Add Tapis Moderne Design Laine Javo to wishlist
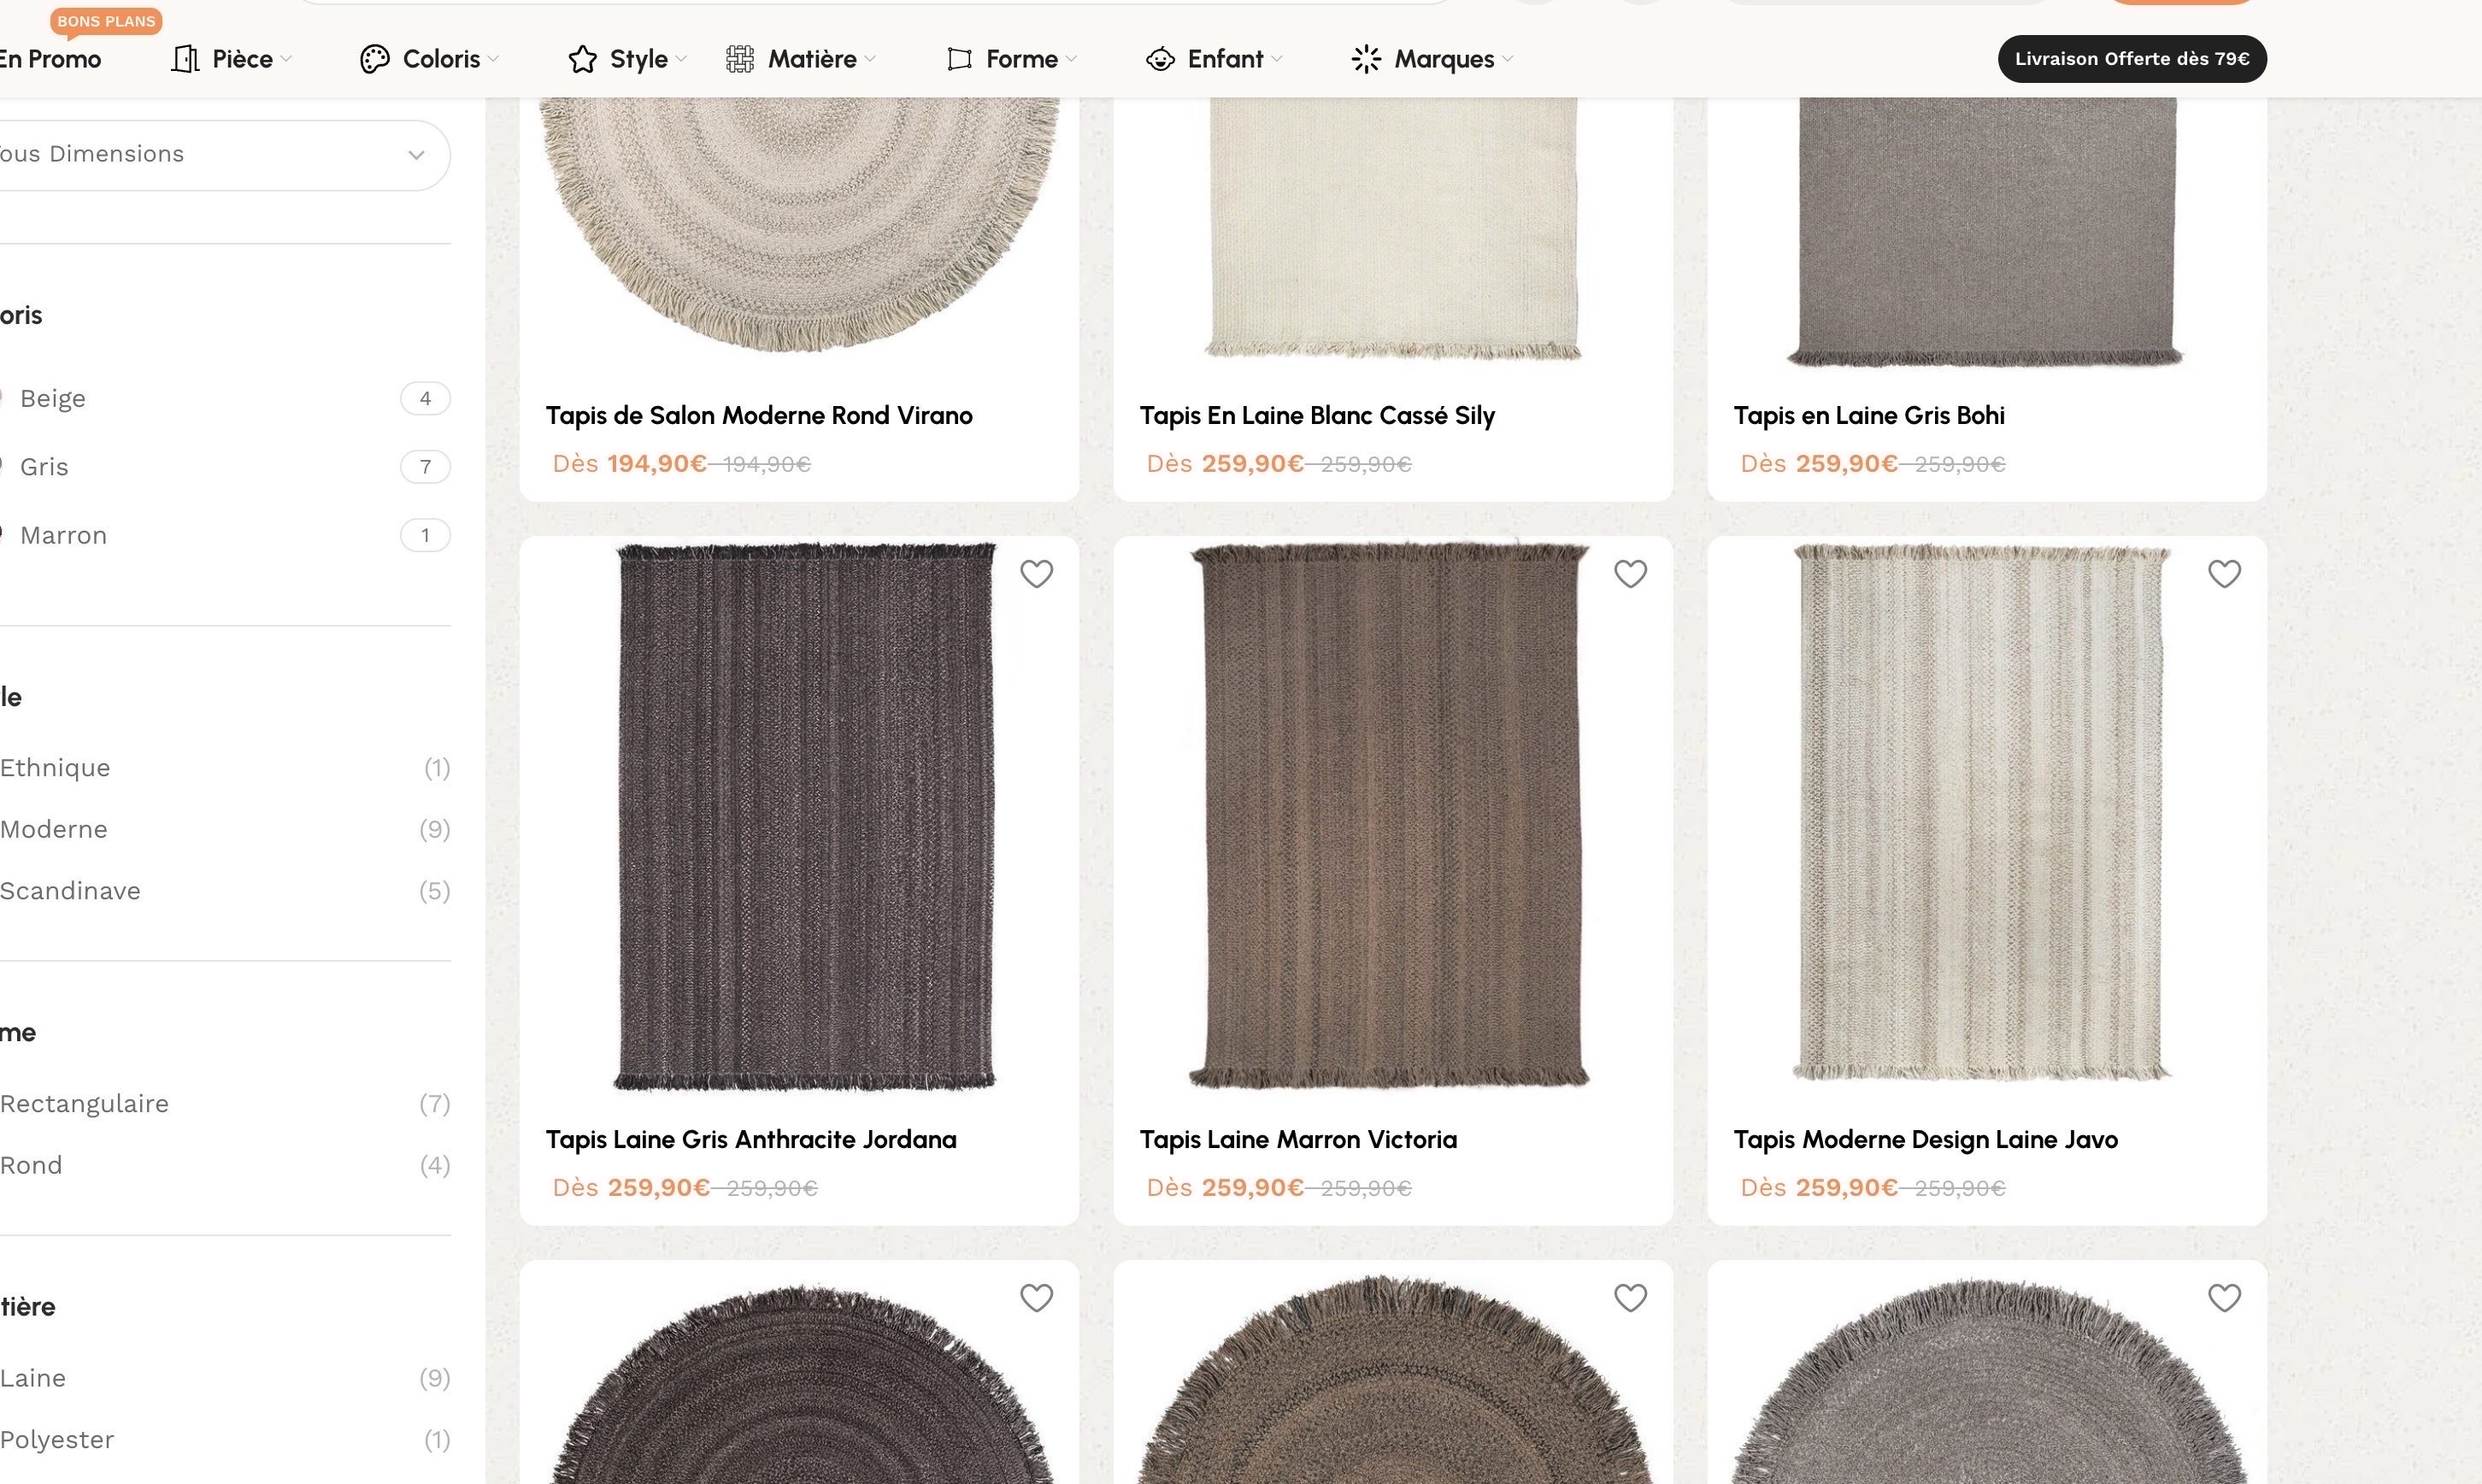Image resolution: width=2482 pixels, height=1484 pixels. 2223,574
